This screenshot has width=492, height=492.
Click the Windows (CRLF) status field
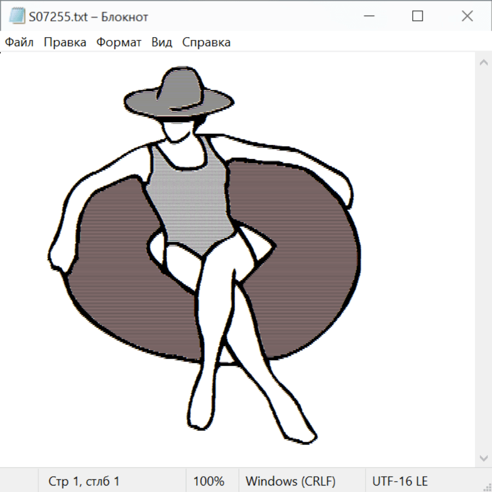point(290,481)
